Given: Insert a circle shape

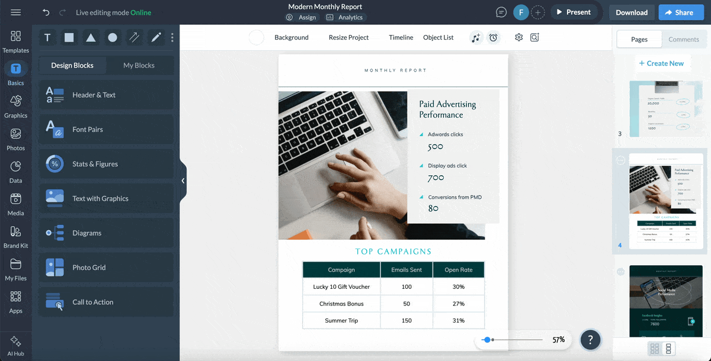Looking at the screenshot, I should [112, 37].
